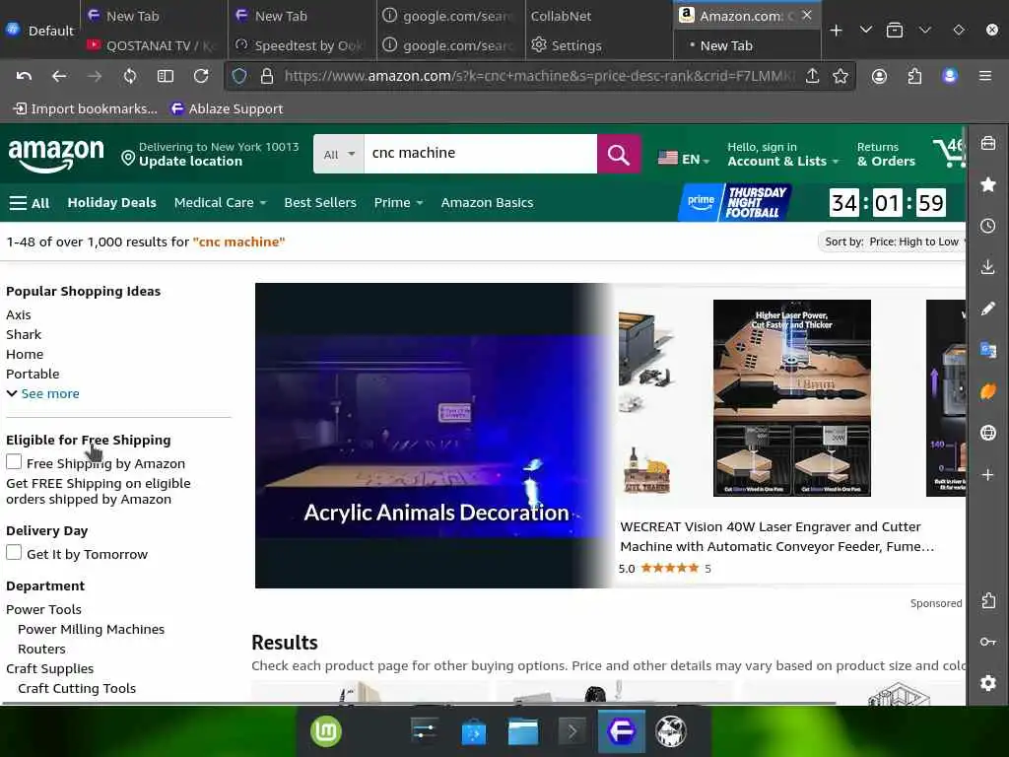Screen dimensions: 1009x757
Task: Open Best Sellers navigation item
Action: pyautogui.click(x=320, y=203)
